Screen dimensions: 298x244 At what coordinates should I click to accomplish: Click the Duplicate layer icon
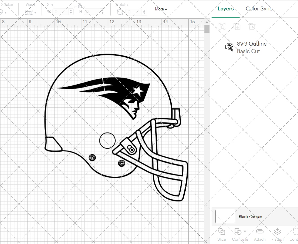[x=237, y=27]
